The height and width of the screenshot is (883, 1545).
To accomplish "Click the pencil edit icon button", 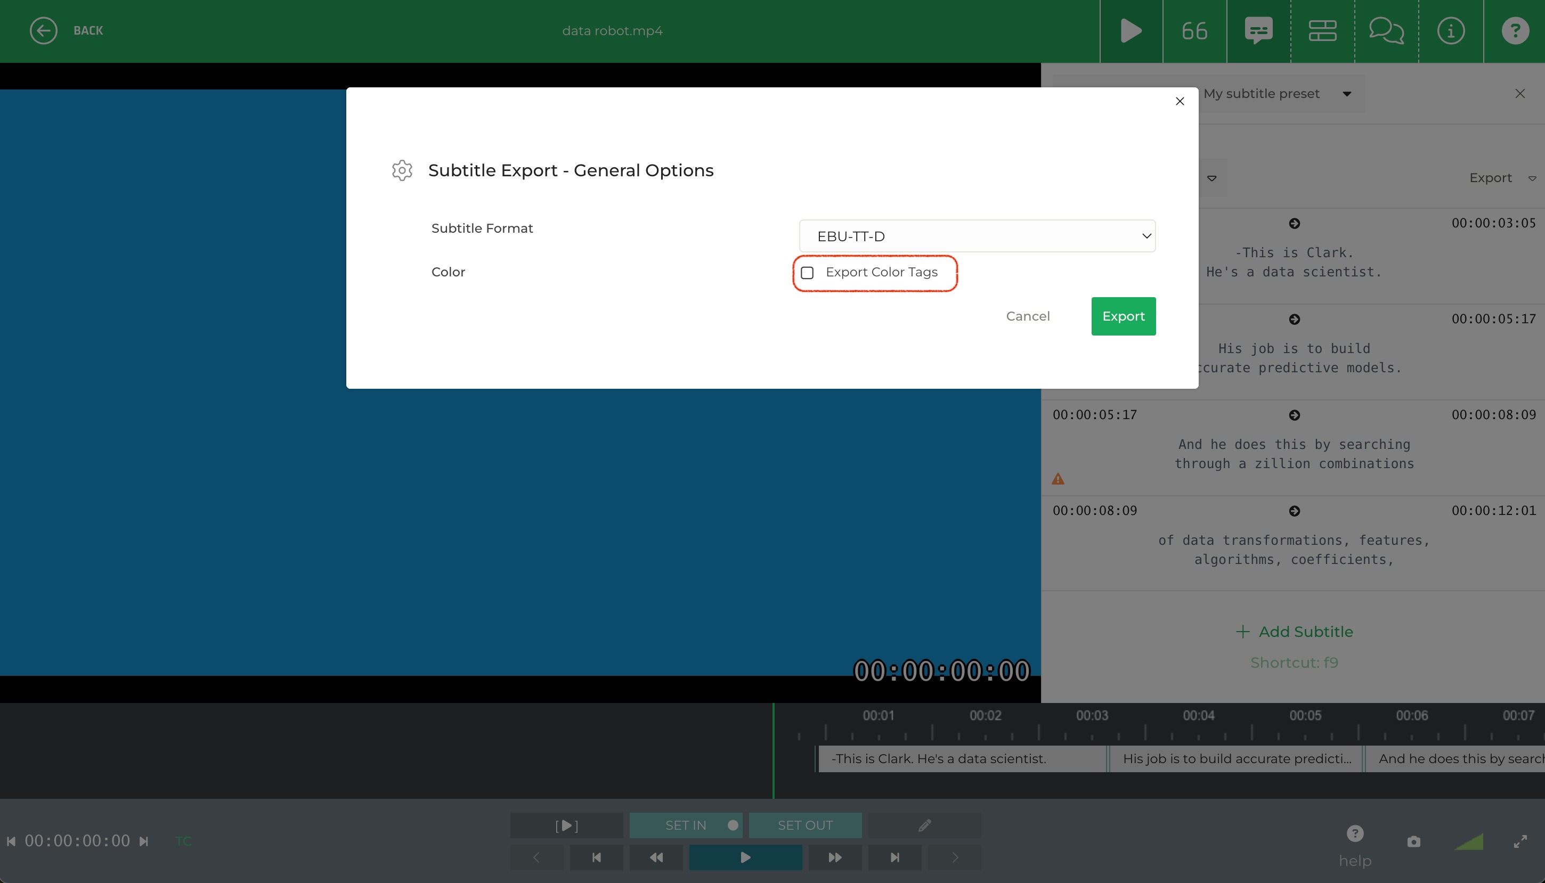I will (924, 825).
